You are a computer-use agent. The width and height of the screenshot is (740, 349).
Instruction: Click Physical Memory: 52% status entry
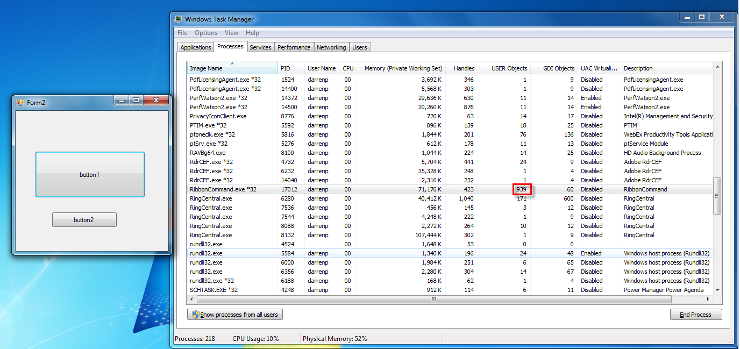pyautogui.click(x=335, y=339)
